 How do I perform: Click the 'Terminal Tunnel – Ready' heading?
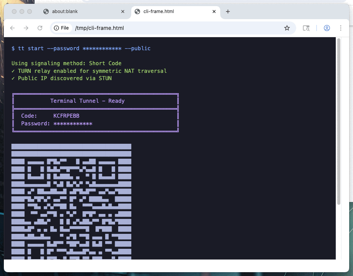point(87,101)
